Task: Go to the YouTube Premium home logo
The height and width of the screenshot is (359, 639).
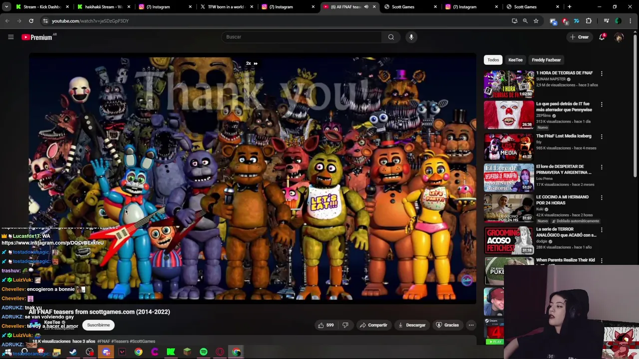Action: 37,37
